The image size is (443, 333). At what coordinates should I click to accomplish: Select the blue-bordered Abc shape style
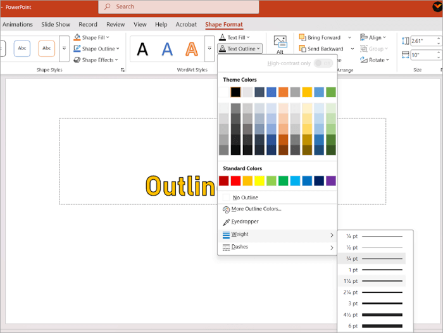coord(22,48)
